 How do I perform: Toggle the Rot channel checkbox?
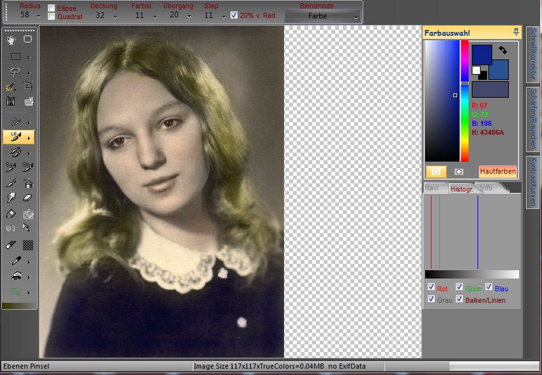(x=431, y=287)
